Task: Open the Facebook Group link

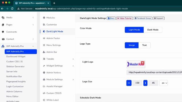Action: (143, 18)
